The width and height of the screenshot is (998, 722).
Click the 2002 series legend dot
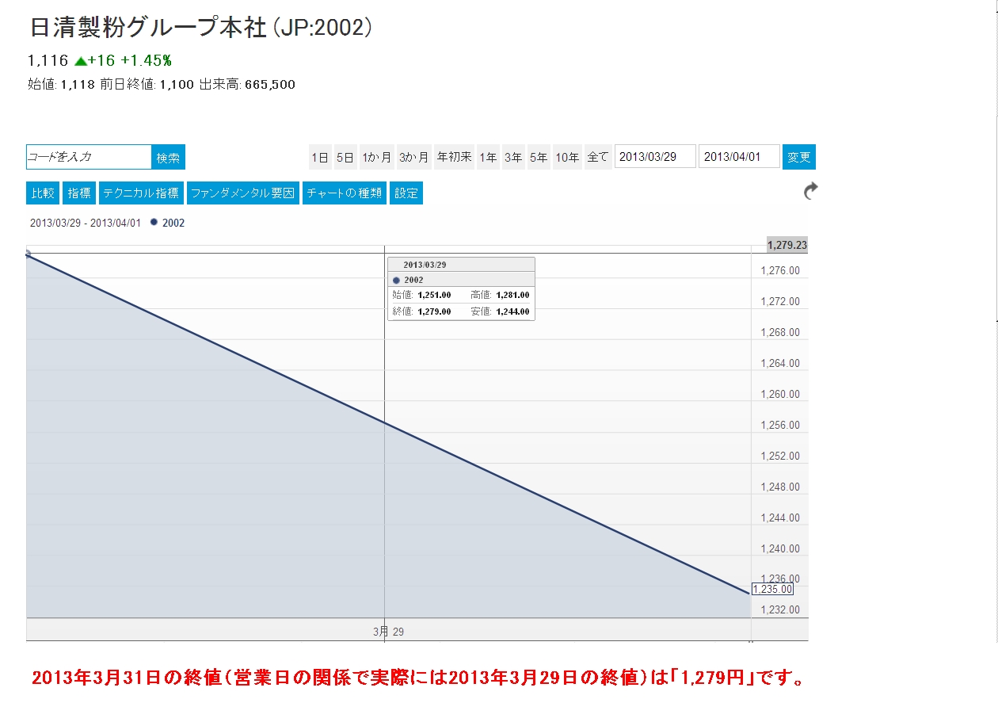click(154, 223)
